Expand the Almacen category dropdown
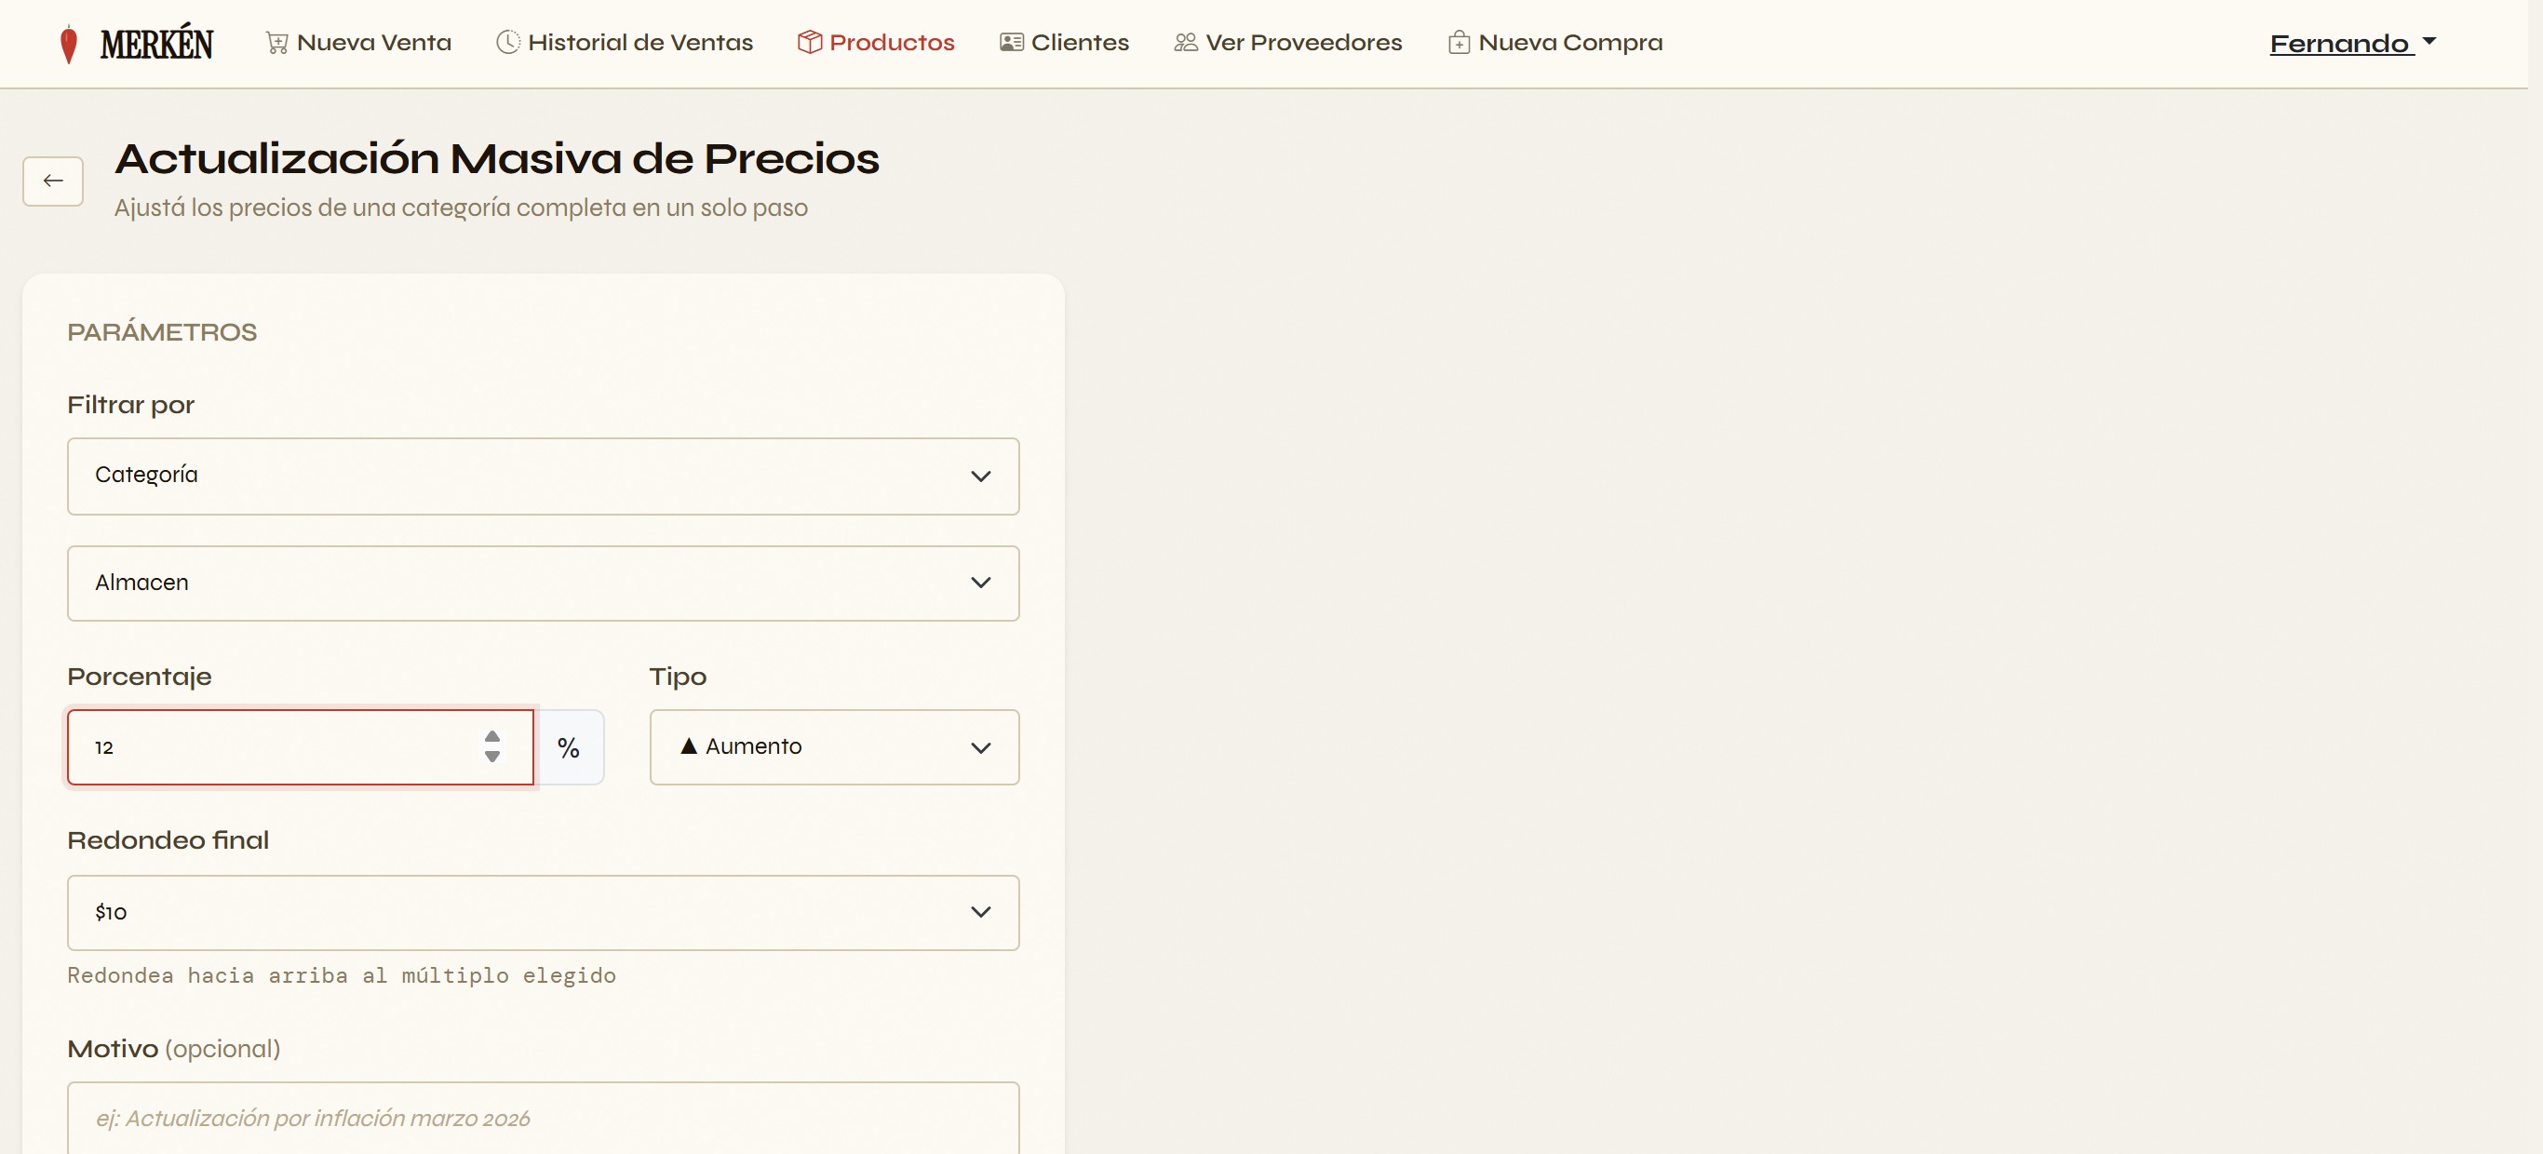 [543, 584]
